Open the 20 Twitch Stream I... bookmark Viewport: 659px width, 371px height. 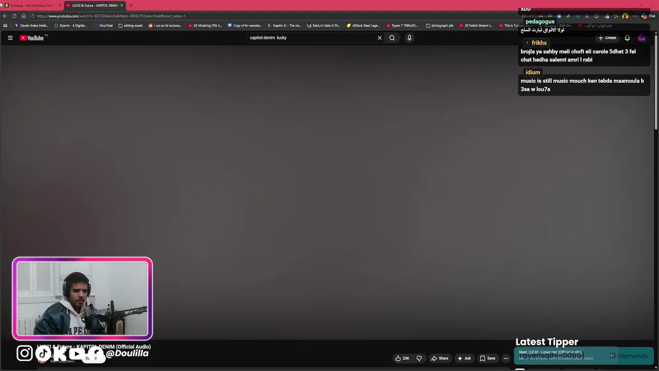click(476, 25)
